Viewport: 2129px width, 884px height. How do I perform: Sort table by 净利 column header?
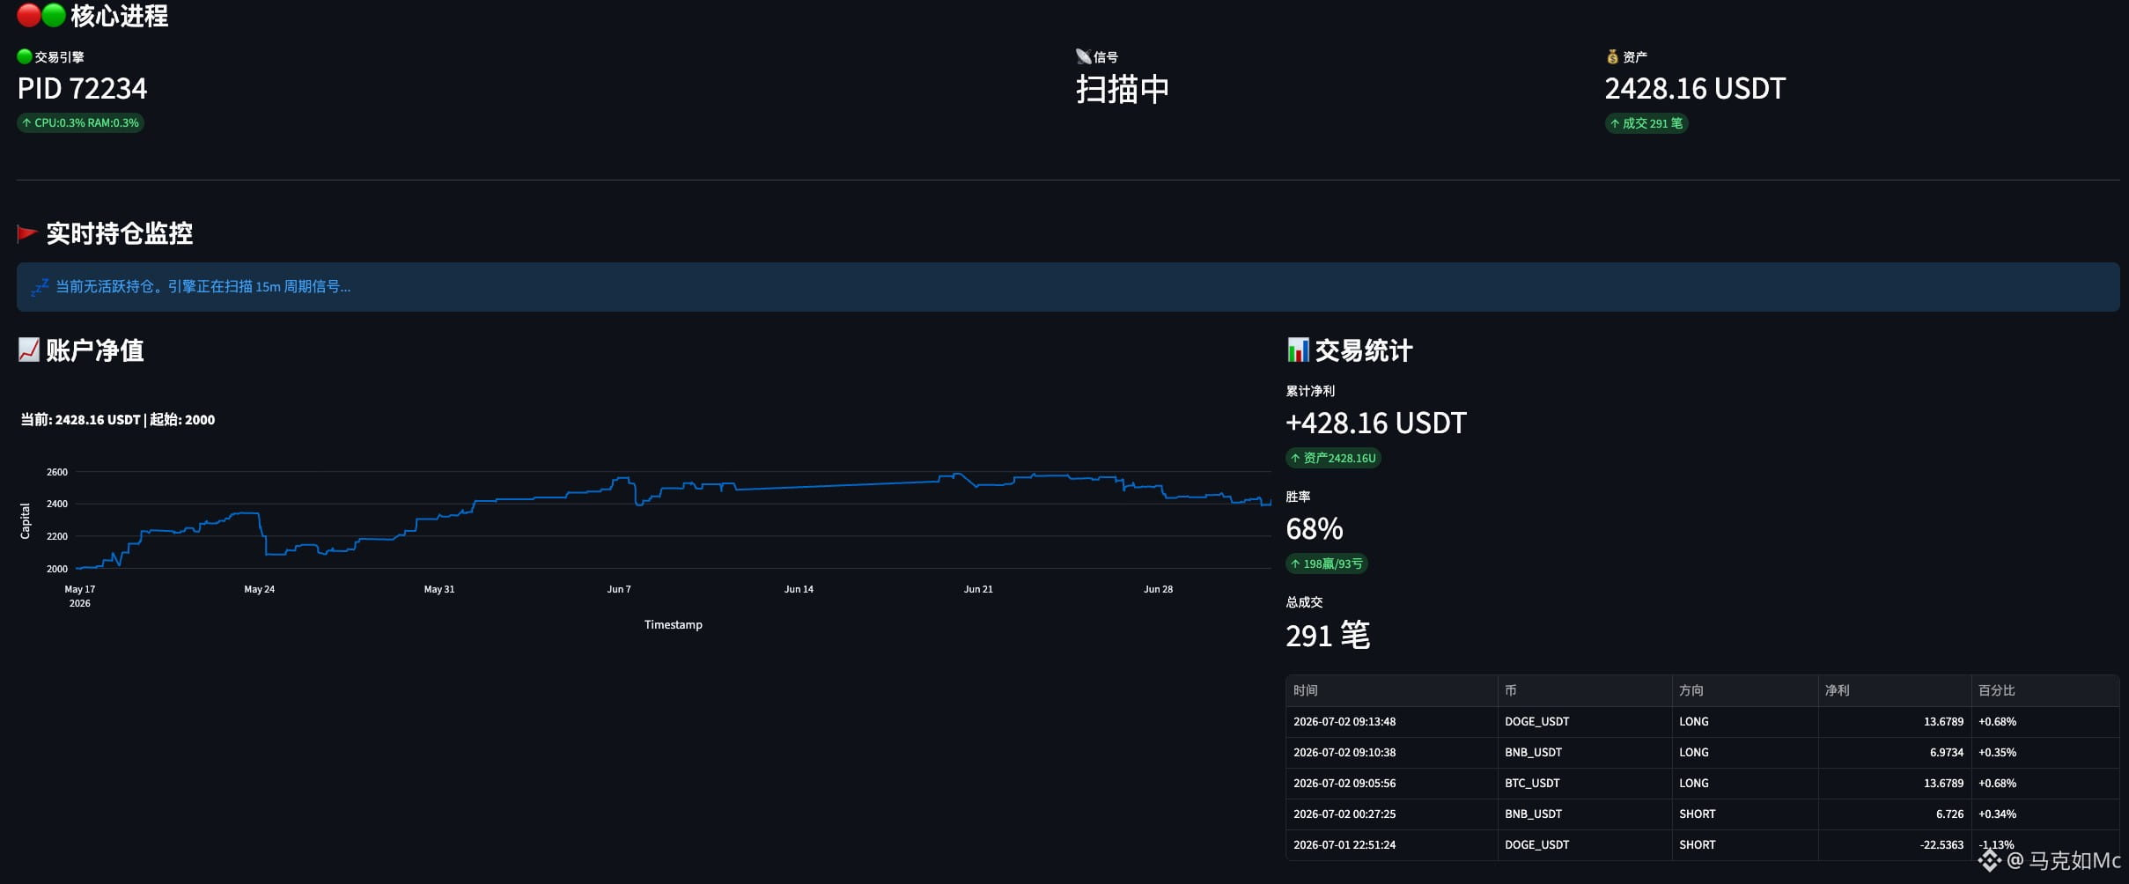[1895, 690]
